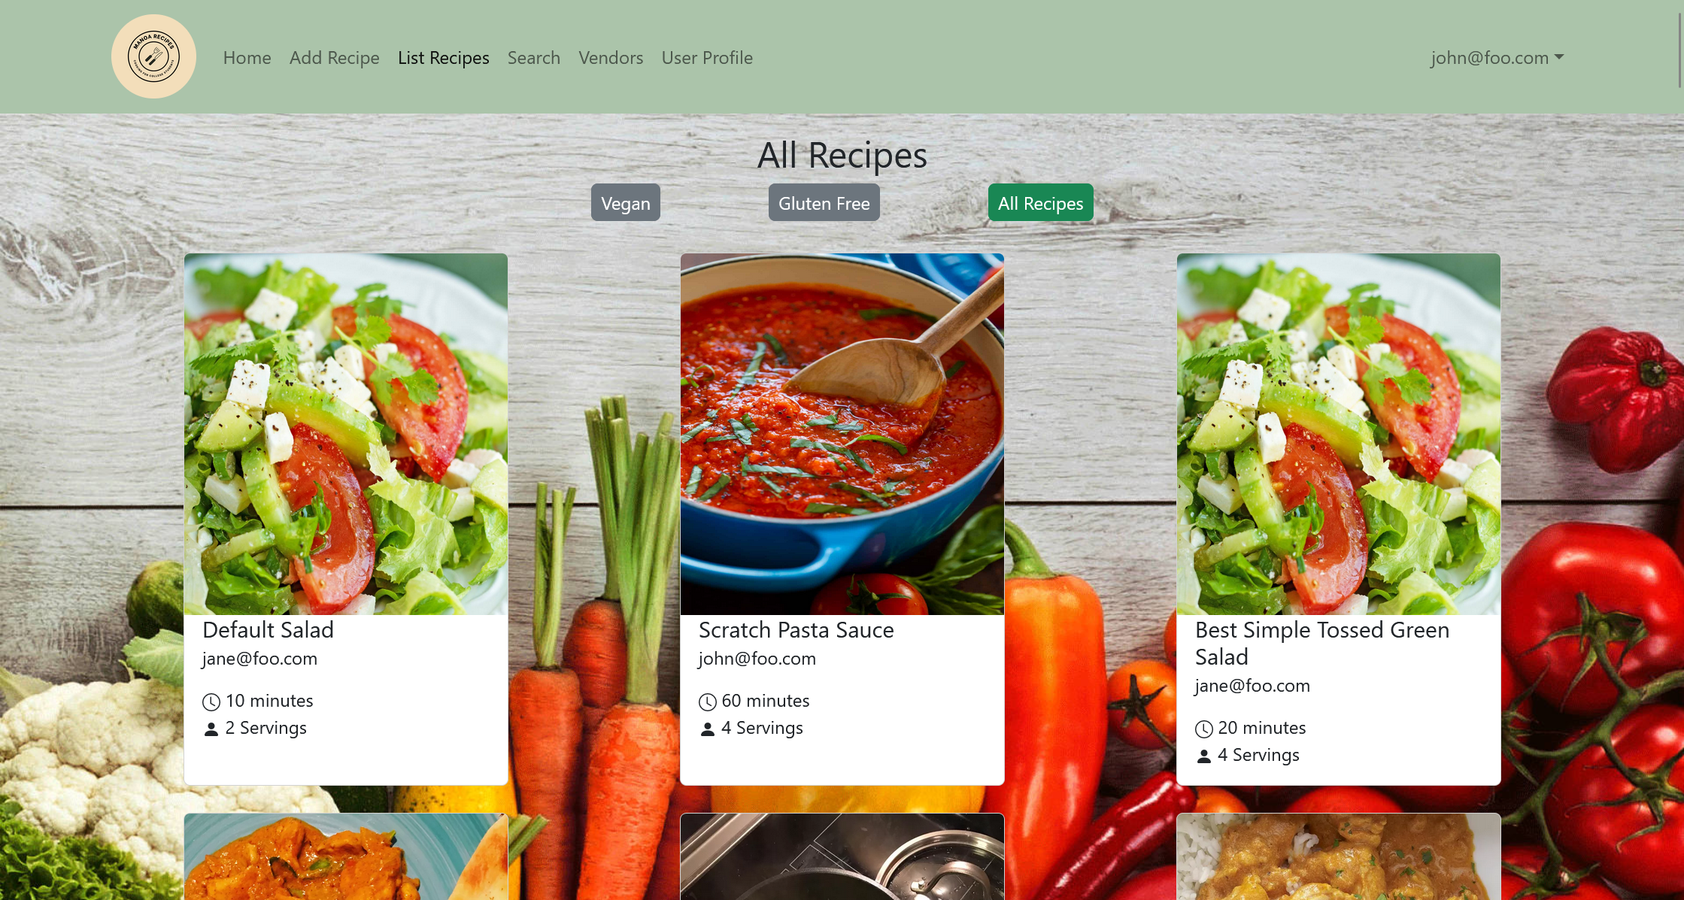
Task: Toggle the Gluten Free filter button
Action: (x=824, y=203)
